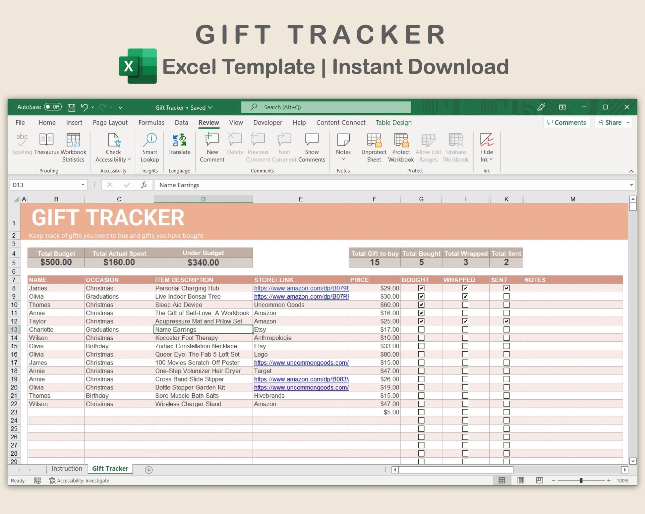Check Wrapped checkbox for Annie Self-Love Workbook

pyautogui.click(x=465, y=313)
